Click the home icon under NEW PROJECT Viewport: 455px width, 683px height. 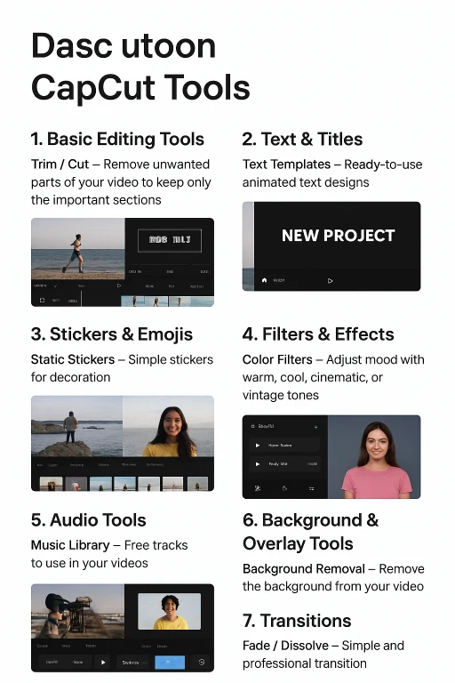pyautogui.click(x=264, y=280)
